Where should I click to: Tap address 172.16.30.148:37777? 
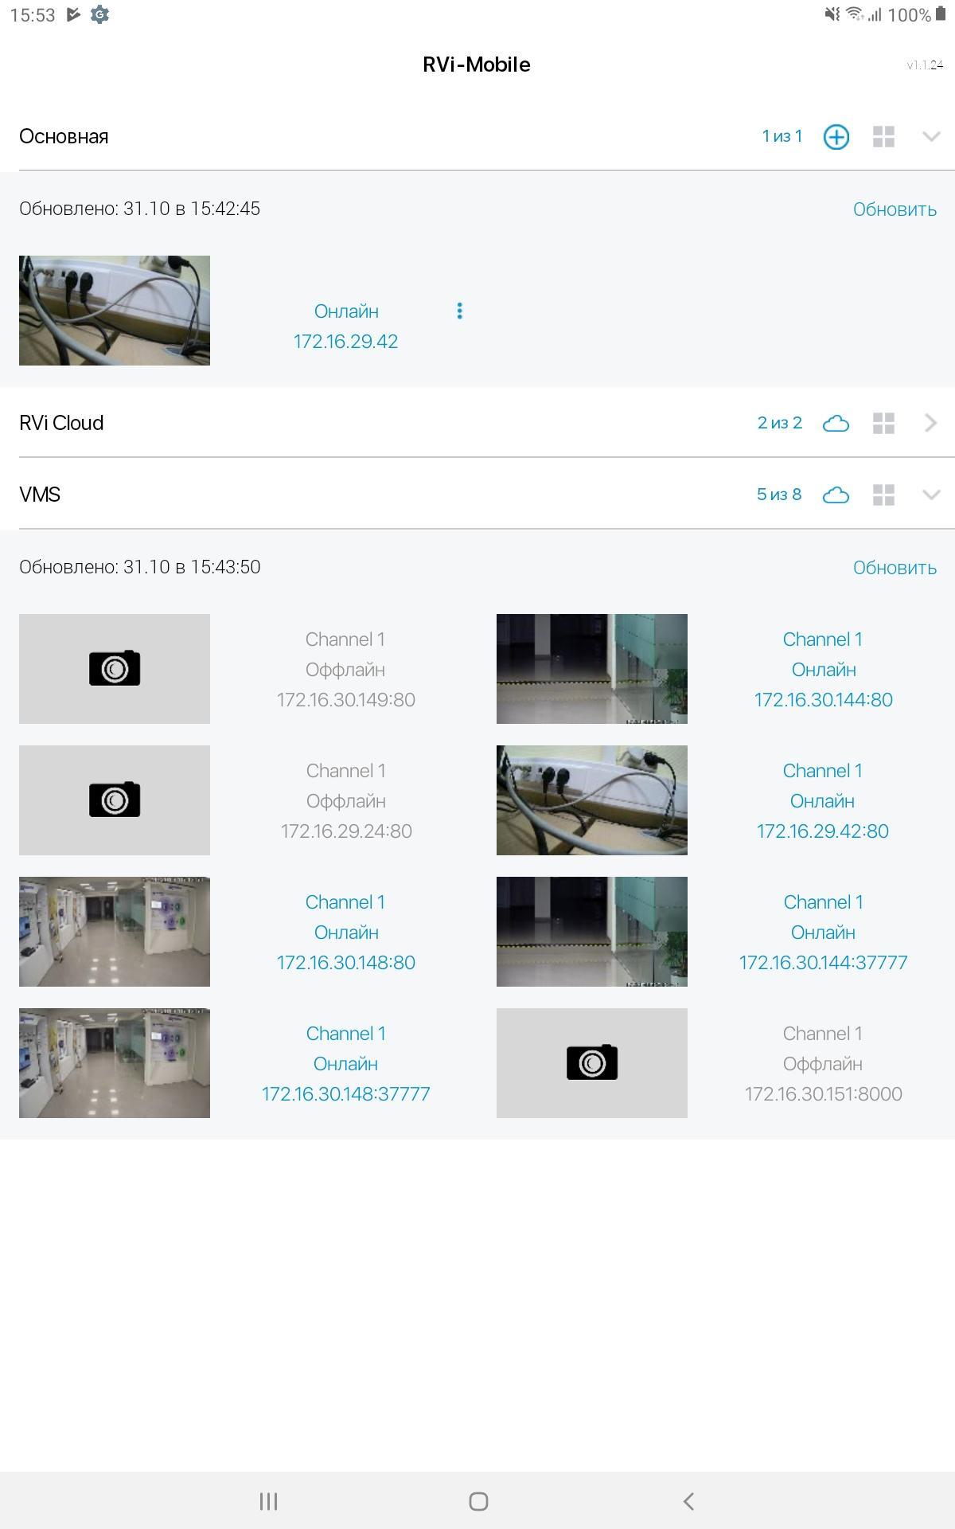coord(345,1094)
